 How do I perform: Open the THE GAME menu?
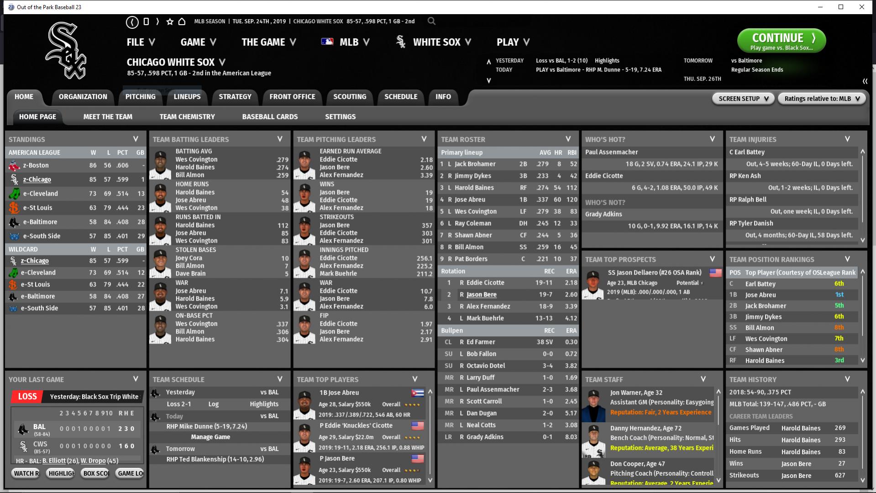(x=269, y=42)
